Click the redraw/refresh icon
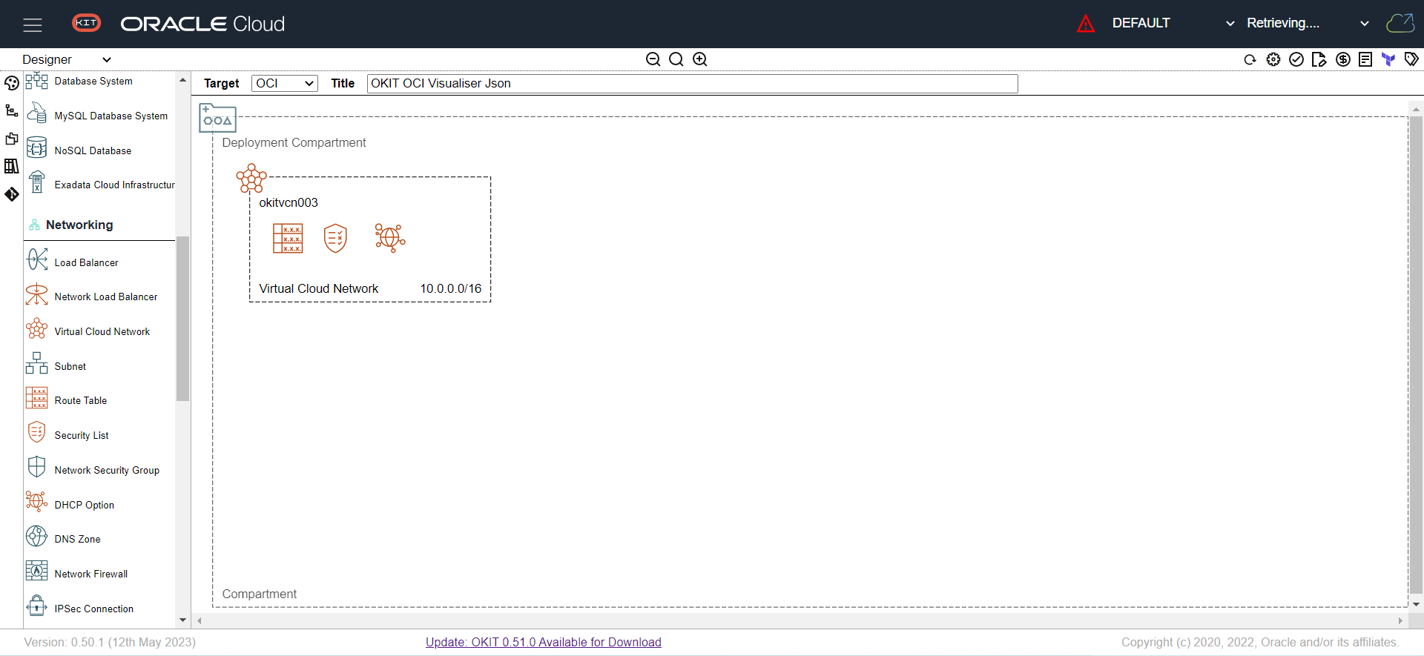 coord(1250,60)
